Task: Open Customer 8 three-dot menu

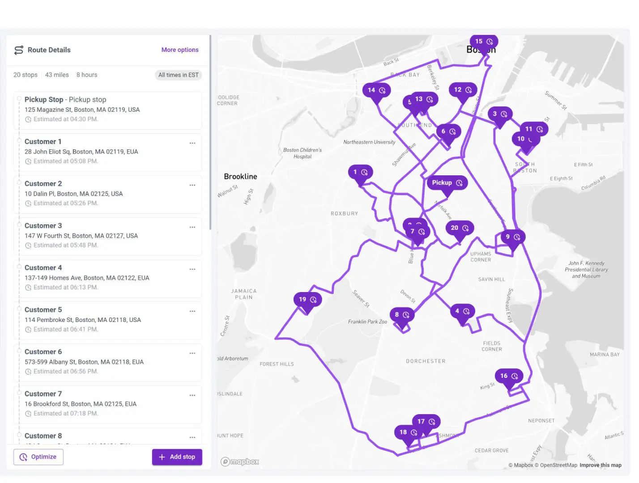Action: pos(192,437)
